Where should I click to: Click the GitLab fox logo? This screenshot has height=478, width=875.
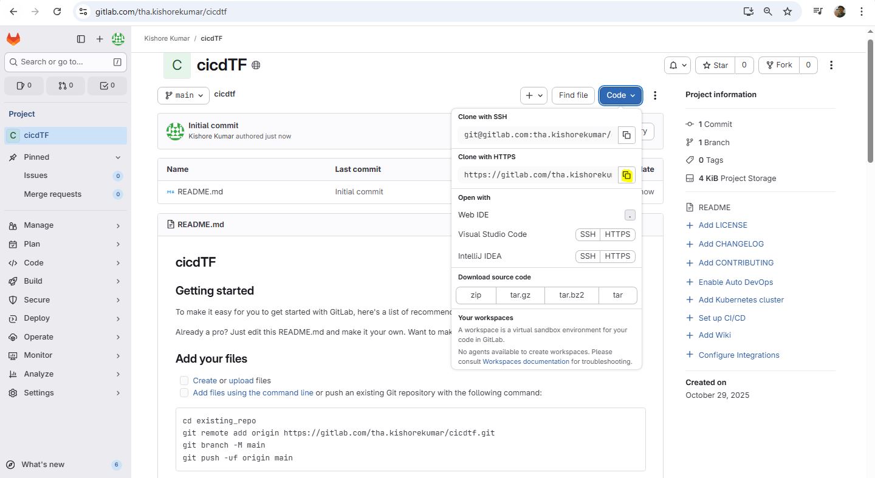tap(13, 39)
